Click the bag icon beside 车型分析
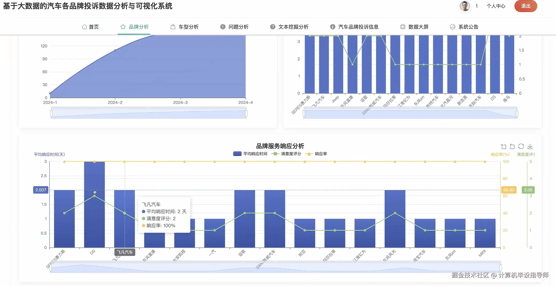The height and width of the screenshot is (286, 556). point(173,27)
